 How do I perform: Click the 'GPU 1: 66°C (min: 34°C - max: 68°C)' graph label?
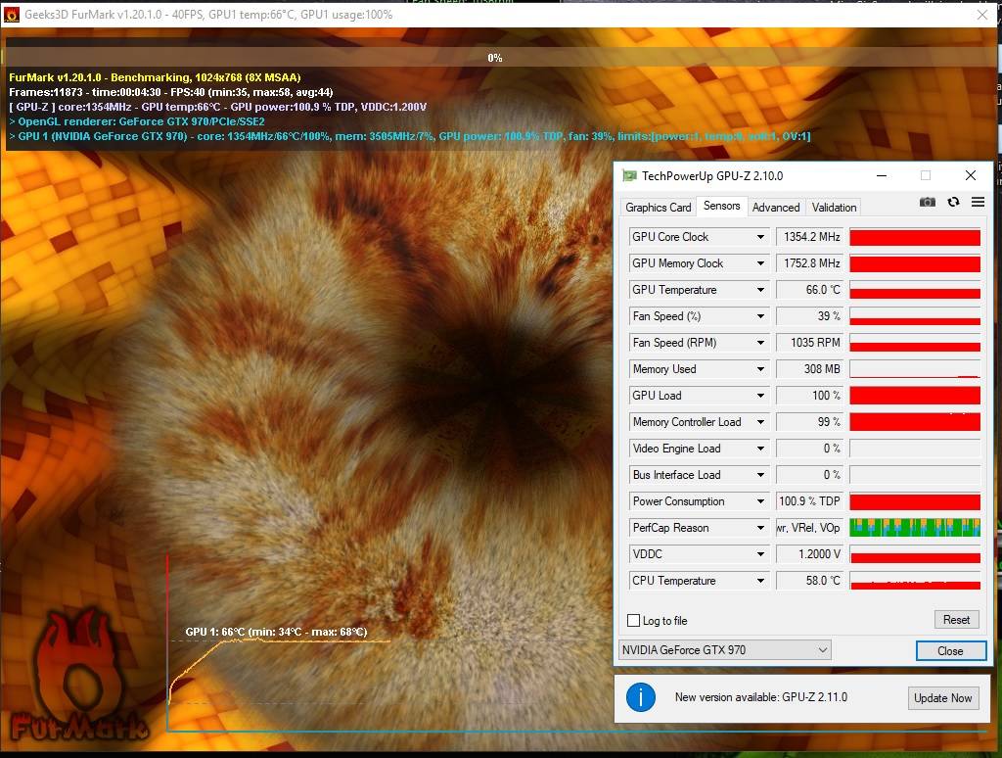pyautogui.click(x=276, y=632)
